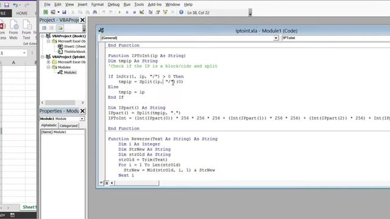
Task: Open the Format menu
Action: click(97, 4)
